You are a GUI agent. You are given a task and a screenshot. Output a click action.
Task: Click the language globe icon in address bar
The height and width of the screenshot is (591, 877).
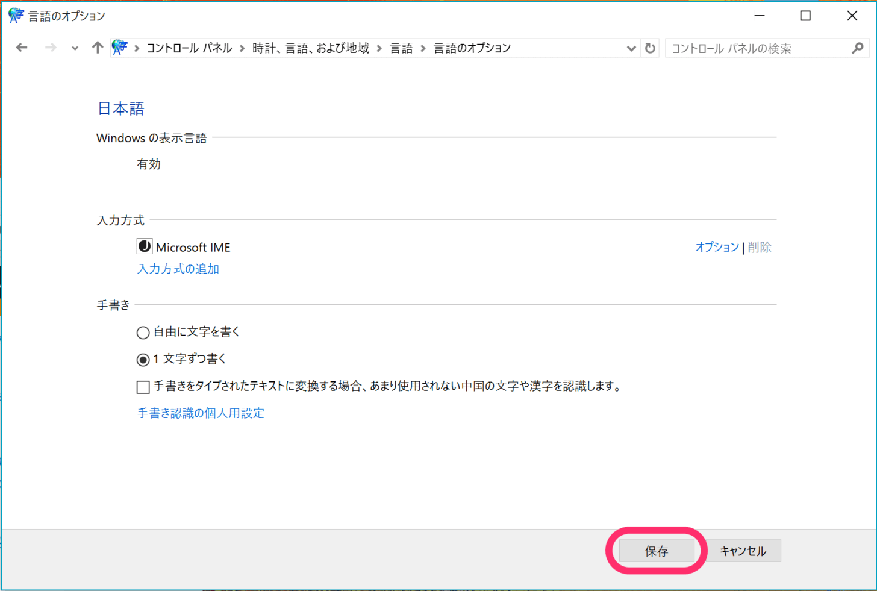(x=120, y=47)
